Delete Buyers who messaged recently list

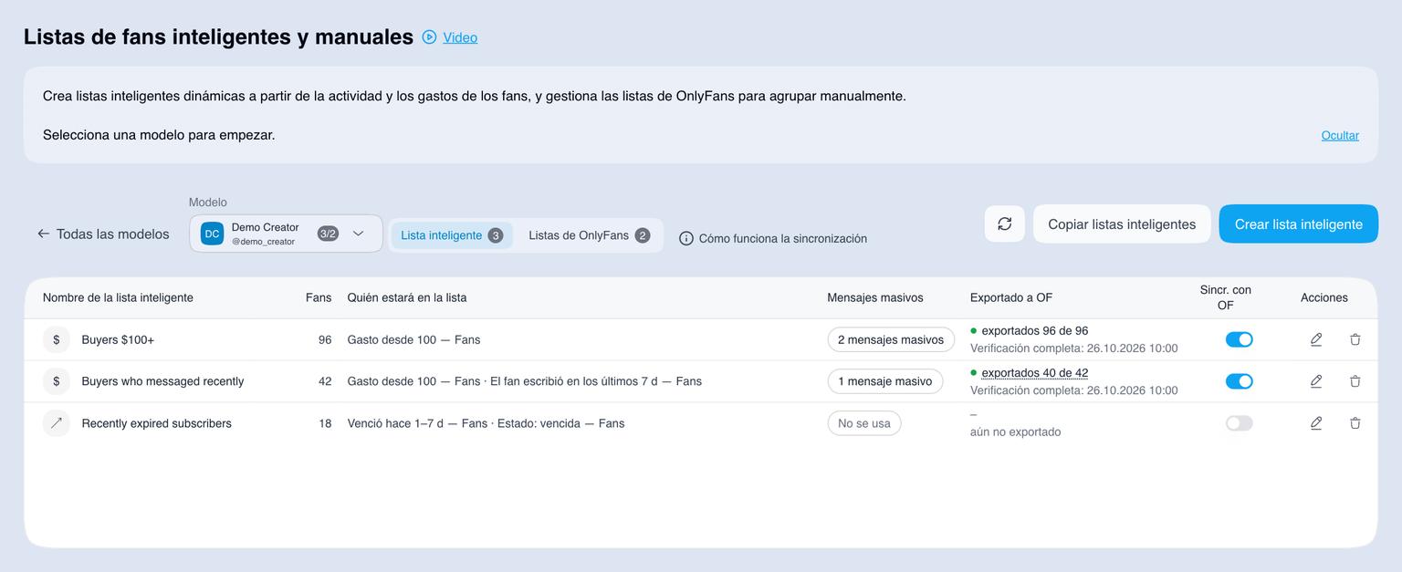(1355, 381)
